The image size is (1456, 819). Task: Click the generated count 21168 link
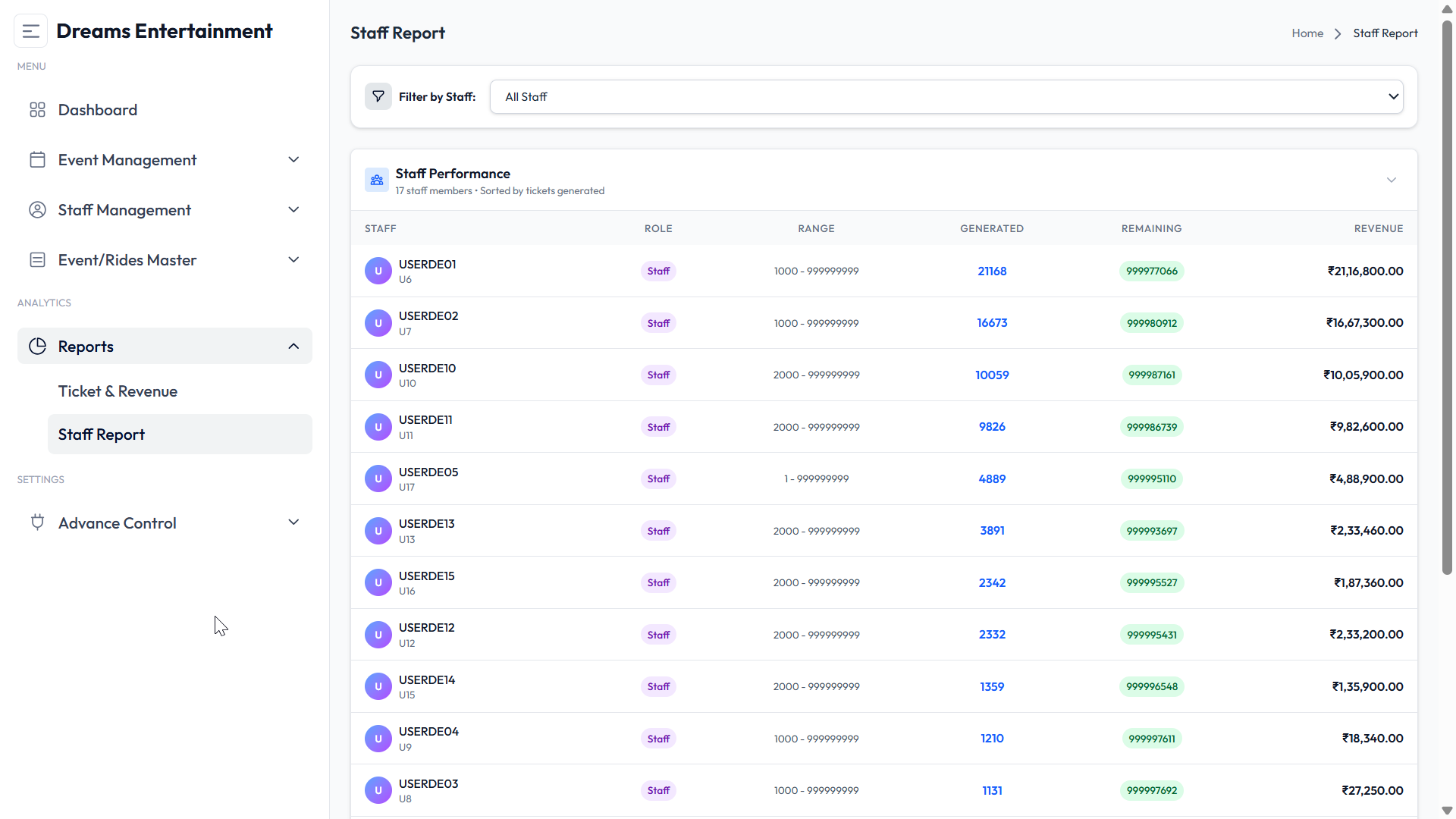coord(992,271)
